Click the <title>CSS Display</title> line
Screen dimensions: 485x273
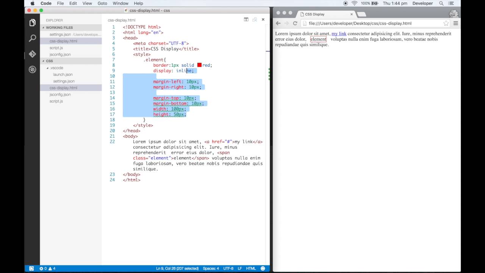(166, 49)
